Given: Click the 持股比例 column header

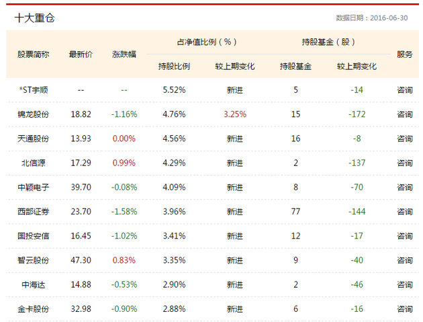Looking at the screenshot, I should point(175,66).
